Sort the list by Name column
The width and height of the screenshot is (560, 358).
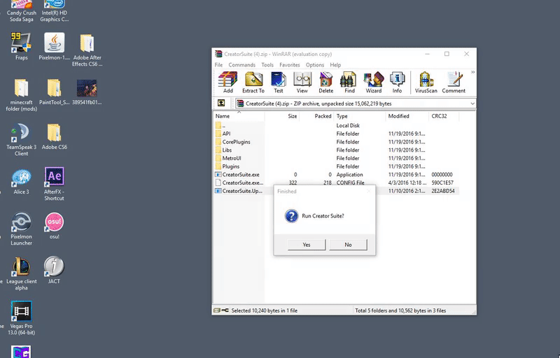click(239, 116)
